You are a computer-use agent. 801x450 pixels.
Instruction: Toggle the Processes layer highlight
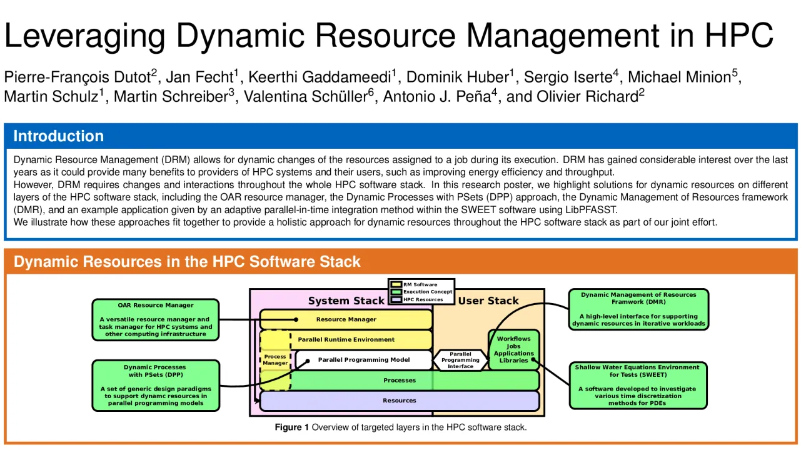pyautogui.click(x=400, y=380)
